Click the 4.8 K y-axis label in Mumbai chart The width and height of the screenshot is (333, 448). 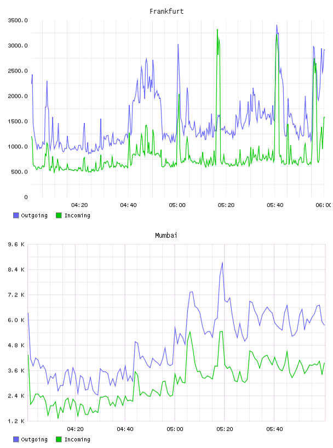[16, 345]
